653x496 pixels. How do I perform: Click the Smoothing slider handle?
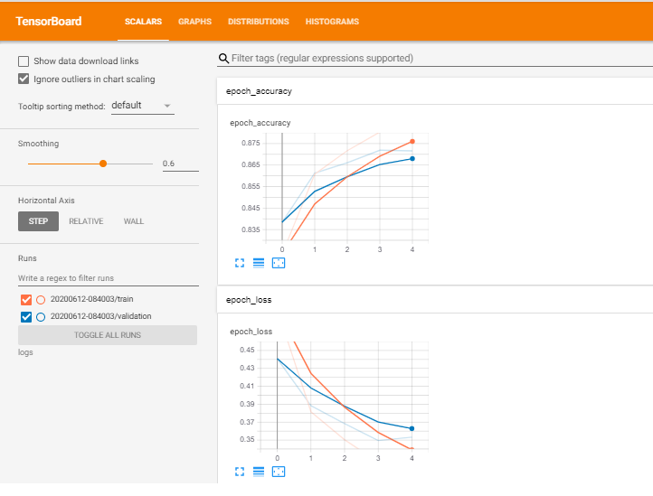coord(103,164)
